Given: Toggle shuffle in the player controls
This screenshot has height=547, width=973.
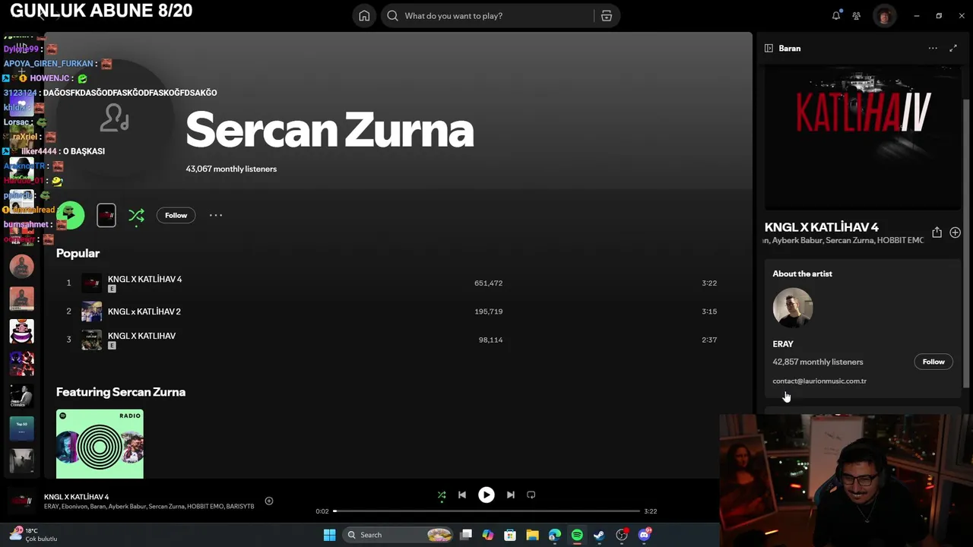Looking at the screenshot, I should [x=442, y=495].
